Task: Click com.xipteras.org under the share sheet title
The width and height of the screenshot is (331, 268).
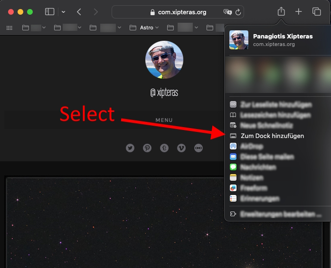Action: [x=274, y=44]
